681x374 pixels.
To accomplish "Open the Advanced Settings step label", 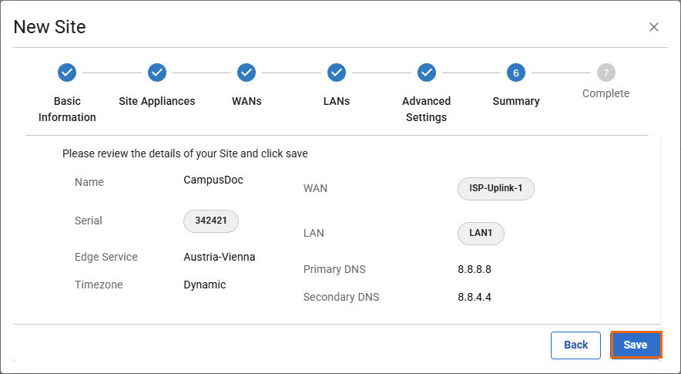I will click(x=426, y=109).
